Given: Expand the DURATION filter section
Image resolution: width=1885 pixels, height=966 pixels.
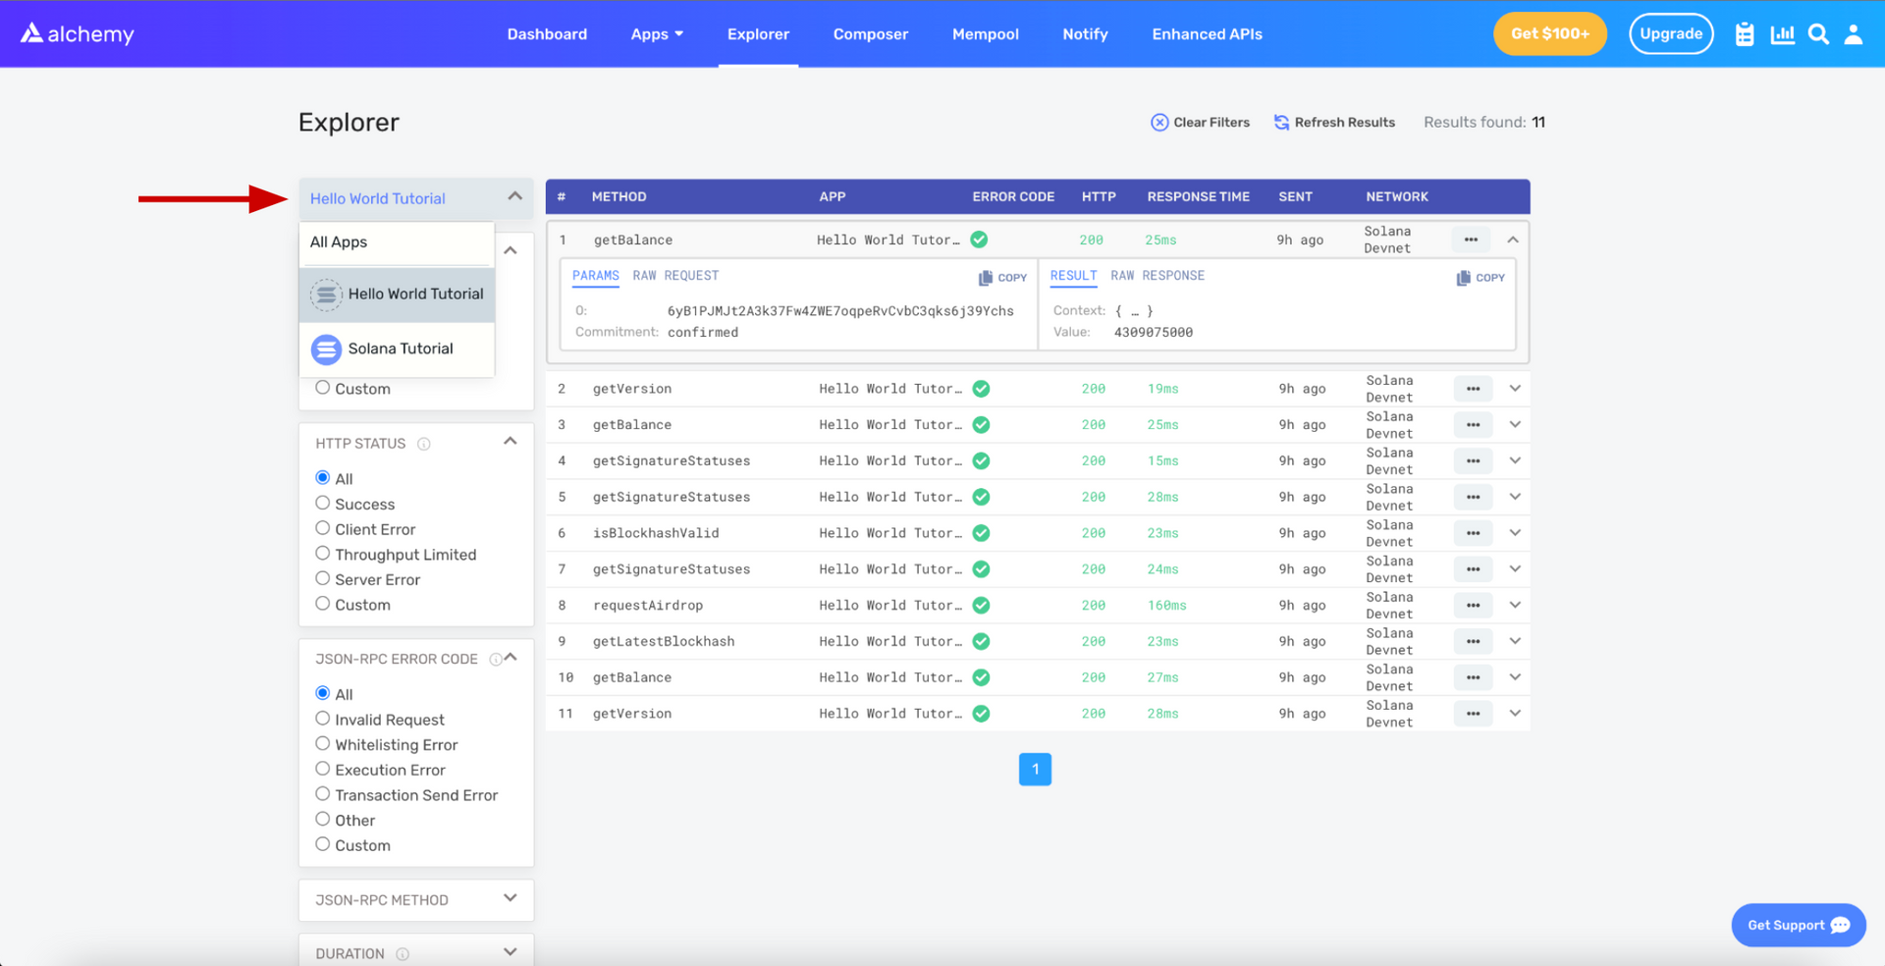Looking at the screenshot, I should pyautogui.click(x=510, y=952).
